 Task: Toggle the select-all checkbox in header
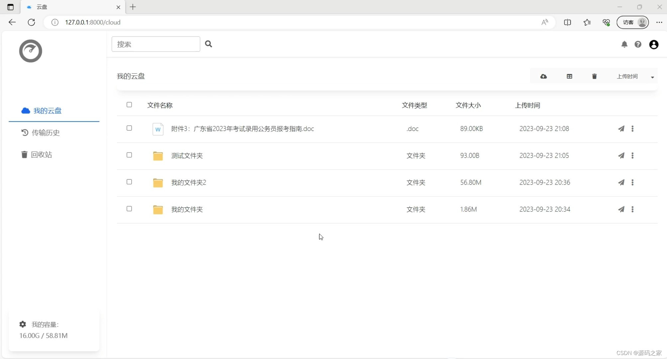(129, 105)
